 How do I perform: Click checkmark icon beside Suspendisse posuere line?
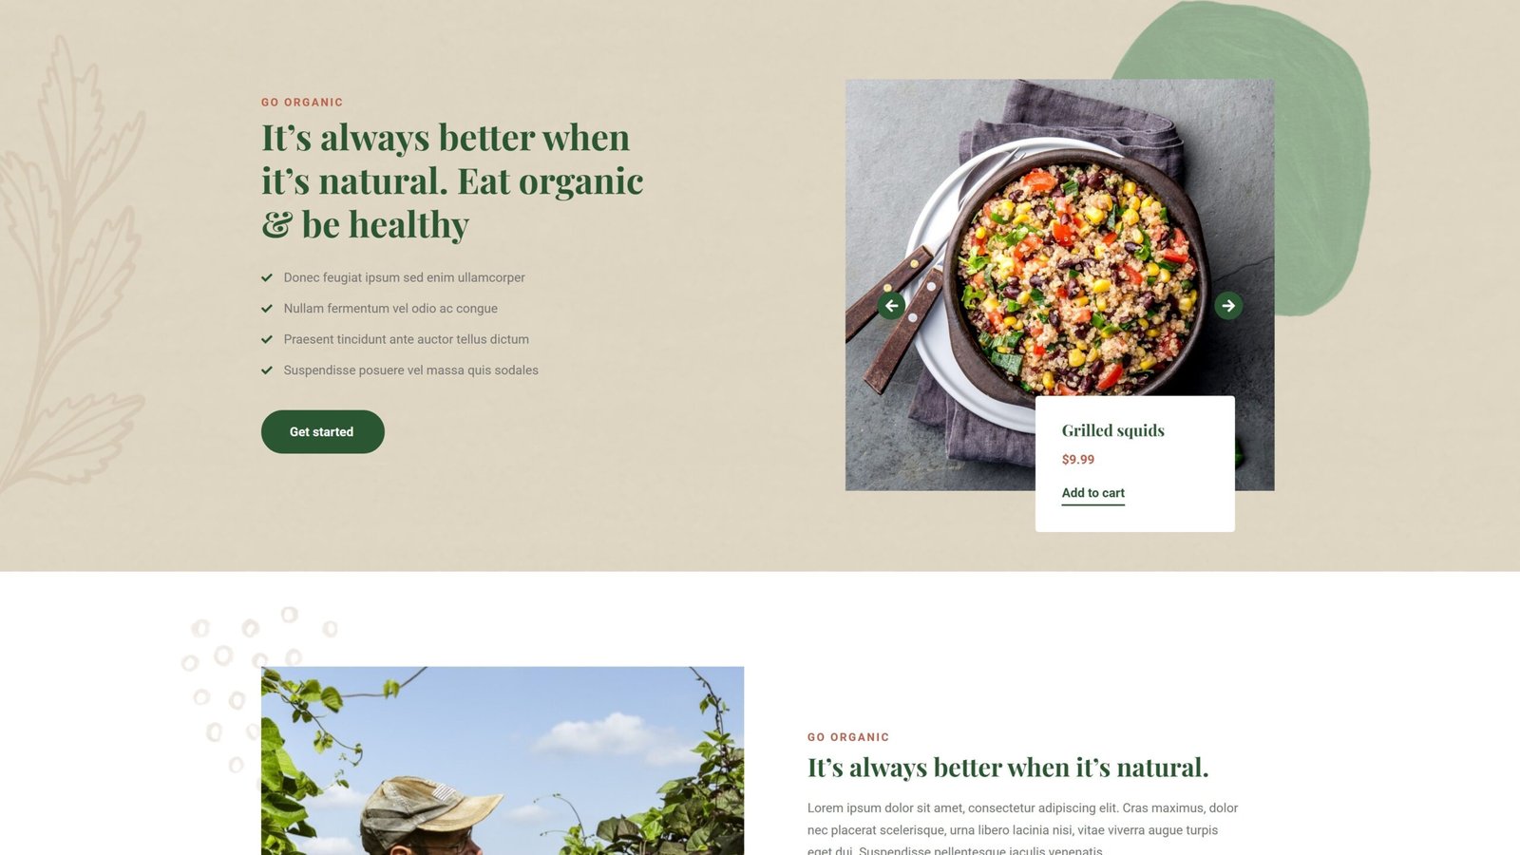(267, 370)
